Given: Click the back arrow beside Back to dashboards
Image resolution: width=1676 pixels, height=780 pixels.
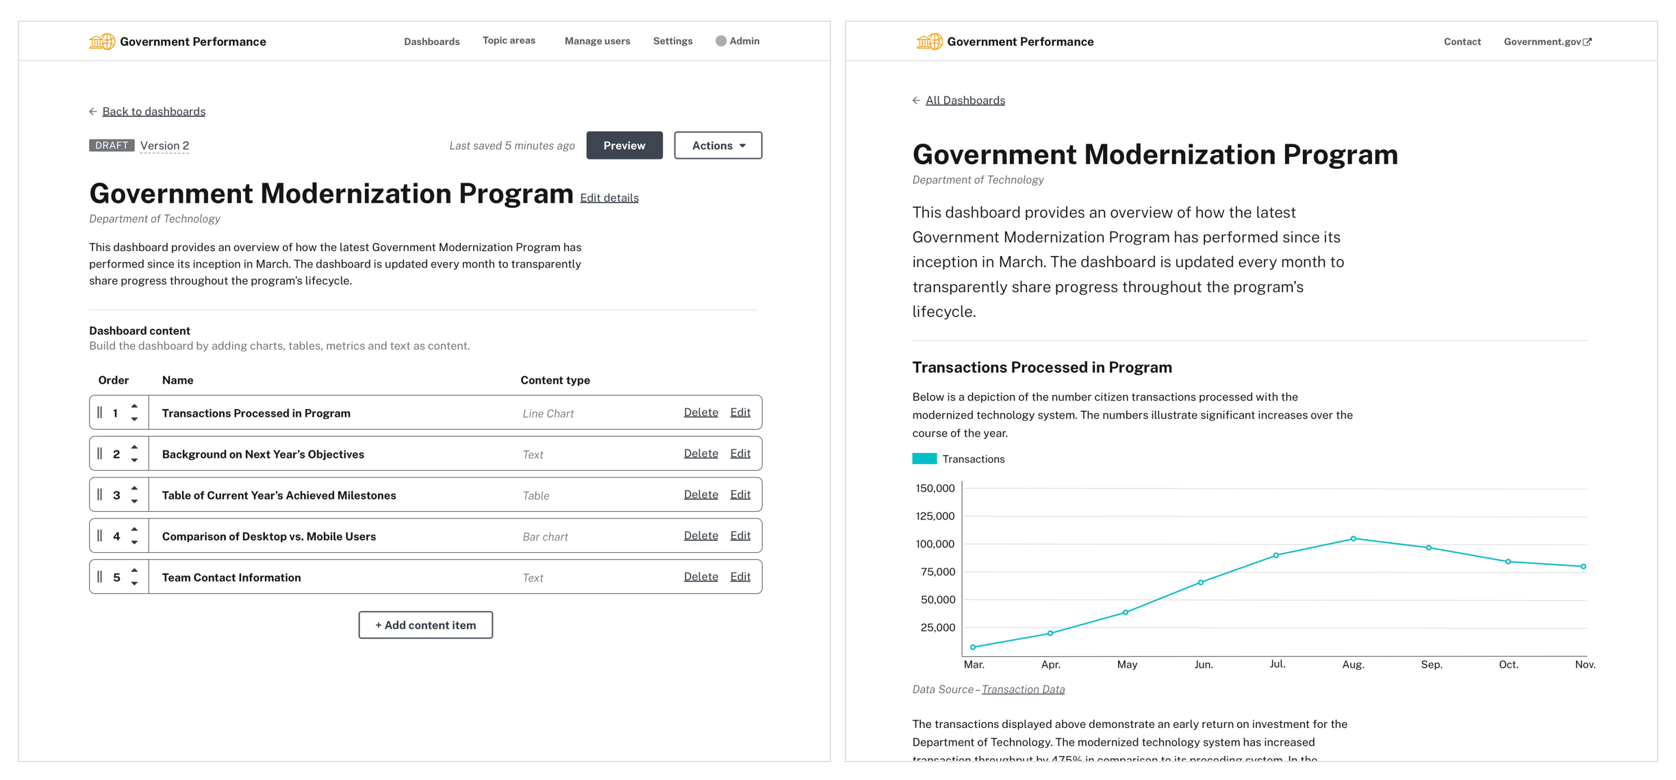Looking at the screenshot, I should [x=93, y=112].
